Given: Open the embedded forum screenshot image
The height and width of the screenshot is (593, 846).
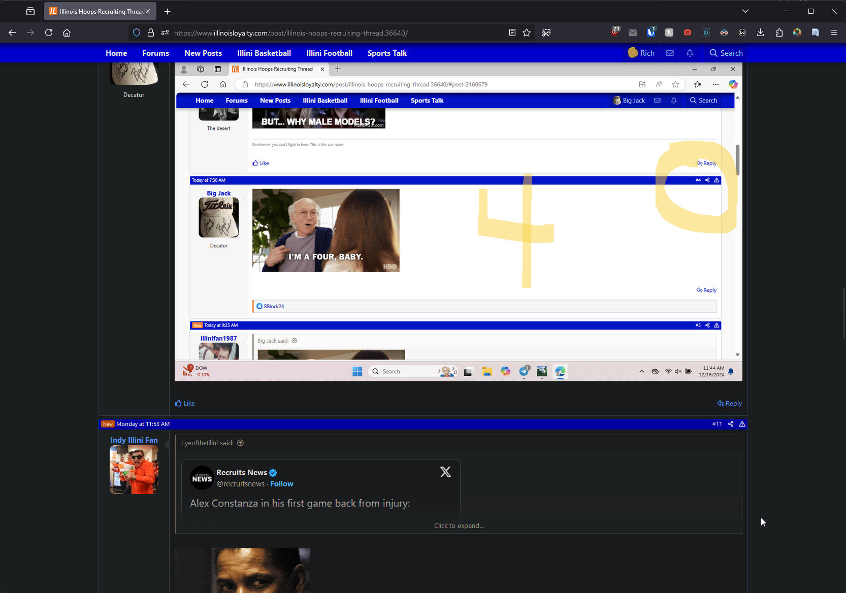Looking at the screenshot, I should 459,222.
